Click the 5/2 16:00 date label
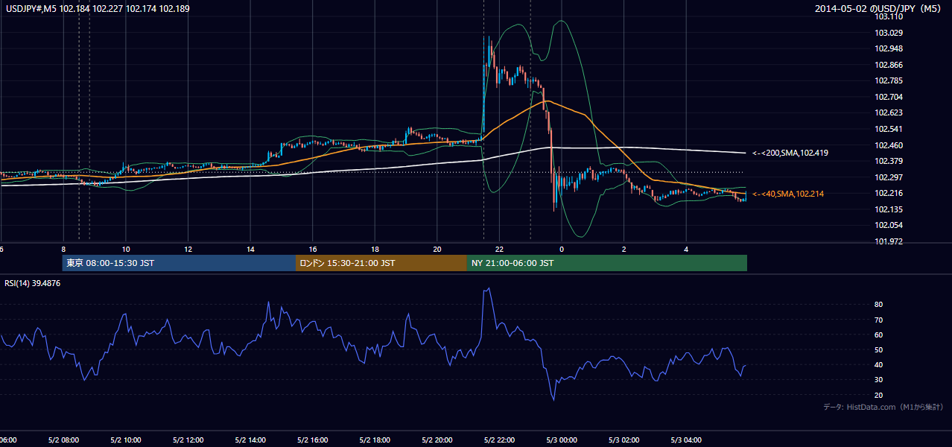Image resolution: width=952 pixels, height=447 pixels. (x=313, y=440)
